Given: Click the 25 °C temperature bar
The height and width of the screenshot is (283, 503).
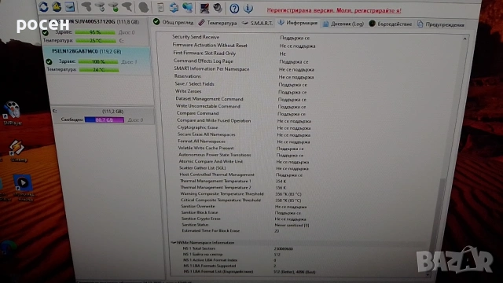Looking at the screenshot, I should pos(96,41).
